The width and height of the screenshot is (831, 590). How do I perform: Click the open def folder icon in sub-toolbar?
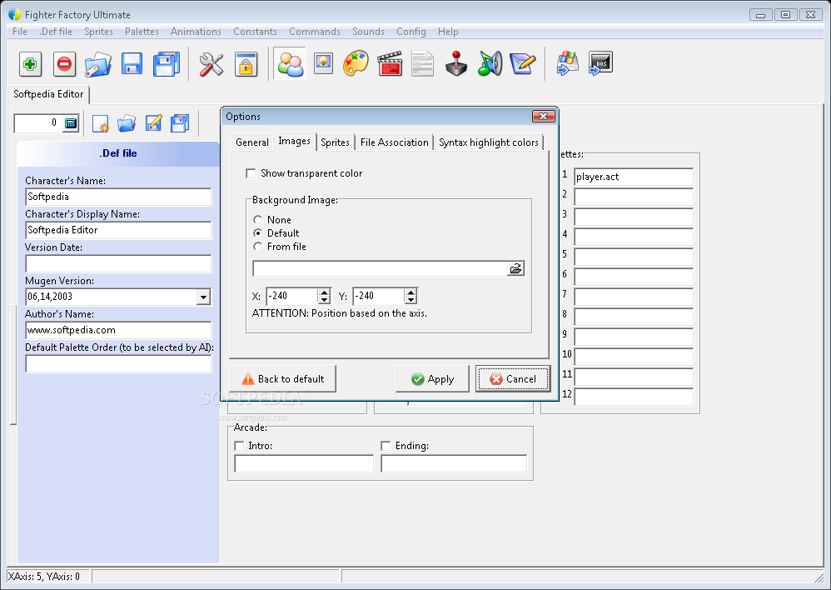127,123
